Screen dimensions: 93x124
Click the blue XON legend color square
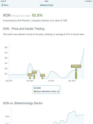point(35,88)
